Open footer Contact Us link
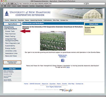The height and width of the screenshot is (97, 106). tap(79, 84)
